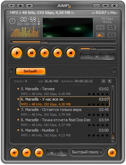Click the volume slider handle
The height and width of the screenshot is (165, 126).
click(x=93, y=49)
